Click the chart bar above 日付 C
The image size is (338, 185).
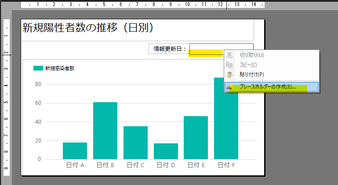click(x=135, y=142)
